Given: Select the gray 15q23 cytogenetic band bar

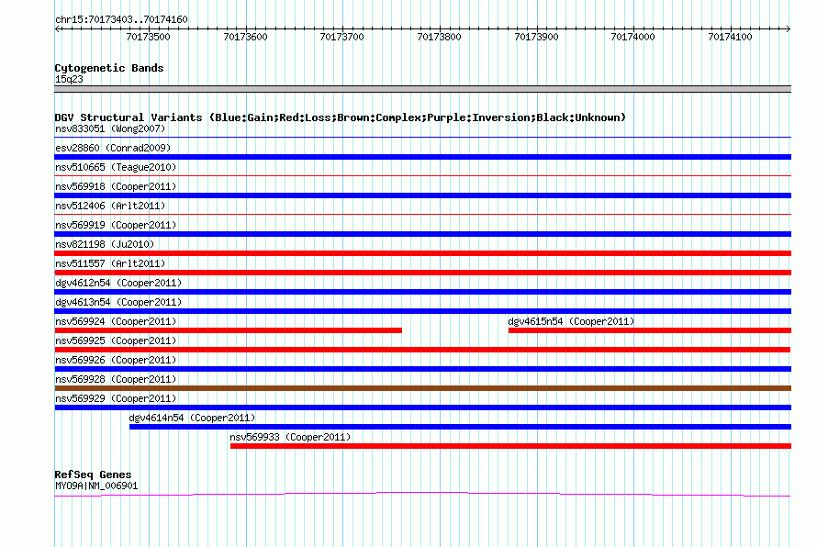Looking at the screenshot, I should 422,89.
